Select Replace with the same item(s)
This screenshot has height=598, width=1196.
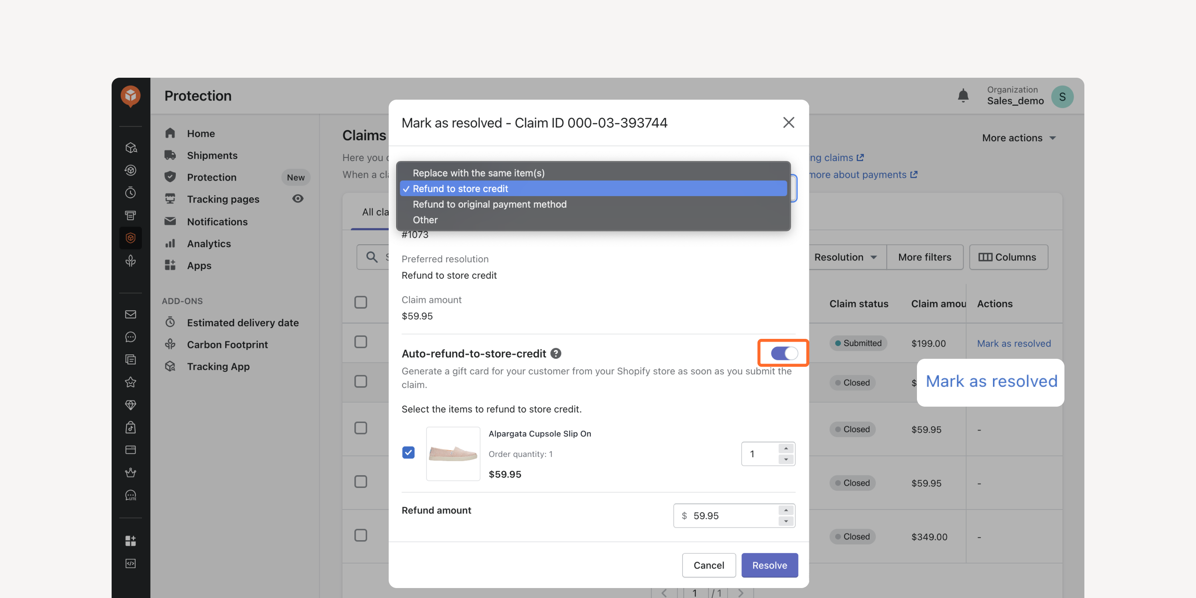tap(593, 173)
